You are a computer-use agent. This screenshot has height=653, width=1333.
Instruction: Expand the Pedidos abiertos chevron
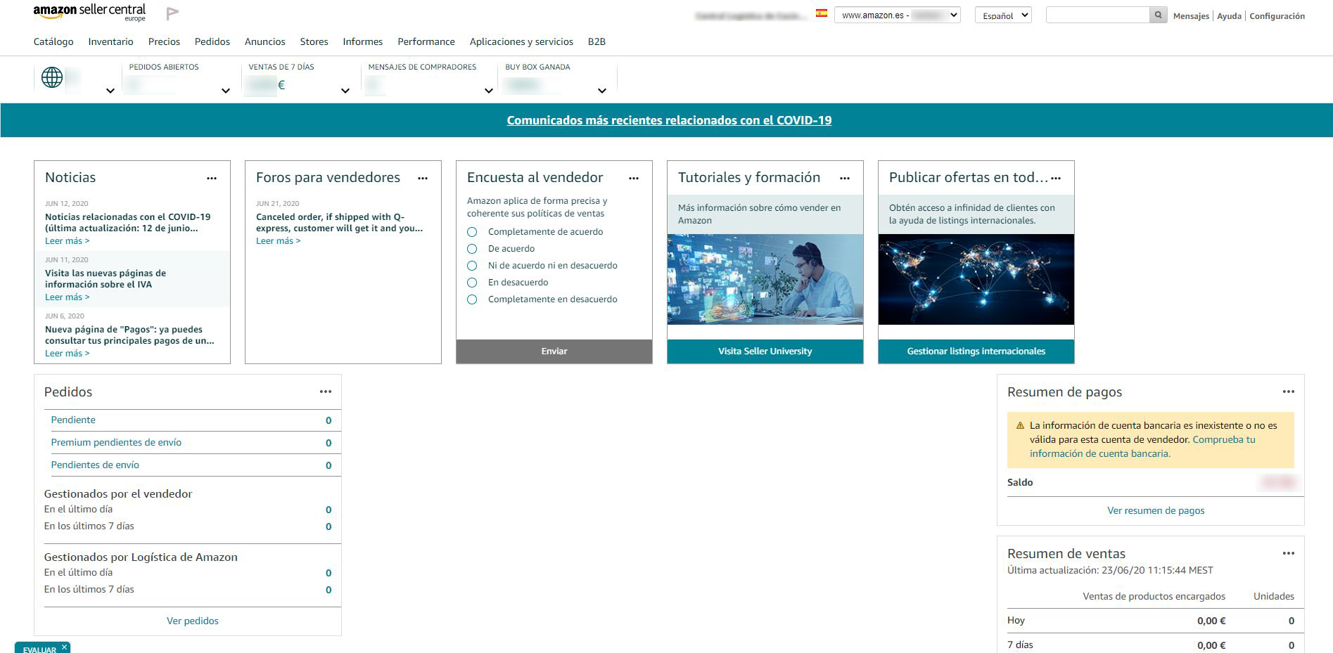pyautogui.click(x=226, y=91)
